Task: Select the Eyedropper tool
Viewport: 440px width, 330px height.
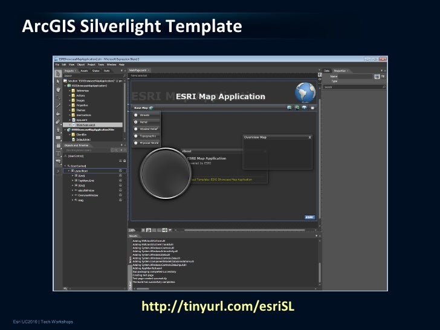Action: pyautogui.click(x=58, y=106)
